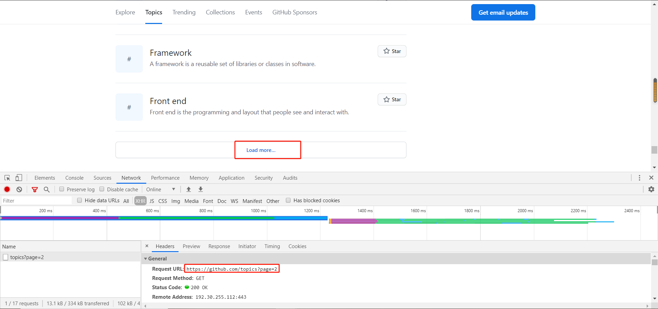Select the All request type filter

pyautogui.click(x=126, y=201)
